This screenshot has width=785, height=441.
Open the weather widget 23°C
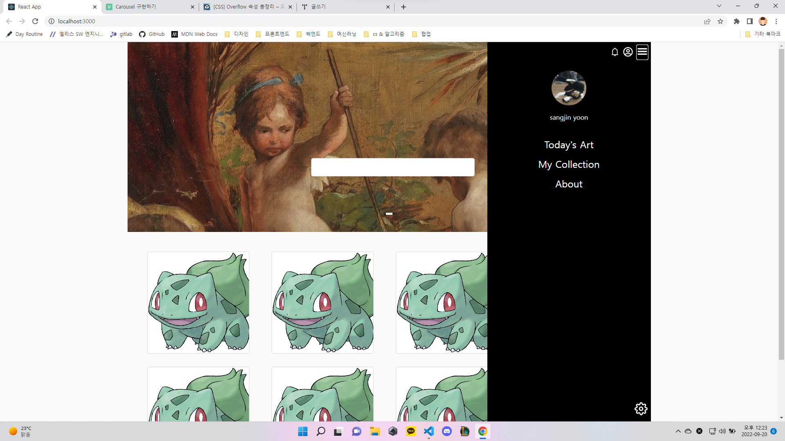20,431
